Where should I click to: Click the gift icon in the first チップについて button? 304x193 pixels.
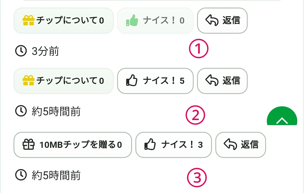point(28,20)
